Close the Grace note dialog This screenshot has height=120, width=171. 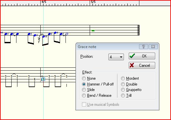point(153,47)
